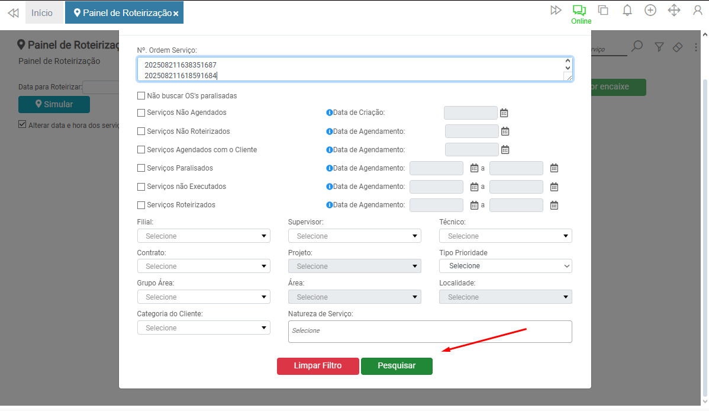
Task: Click the red Limpar Filtro button
Action: 318,366
